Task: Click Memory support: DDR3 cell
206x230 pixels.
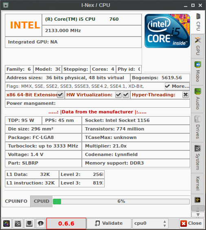Action: pyautogui.click(x=136, y=163)
